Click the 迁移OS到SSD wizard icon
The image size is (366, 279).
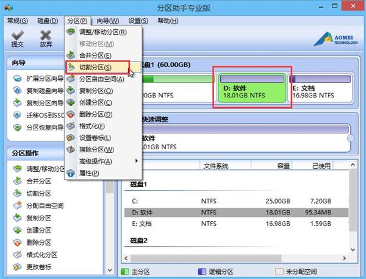click(18, 115)
